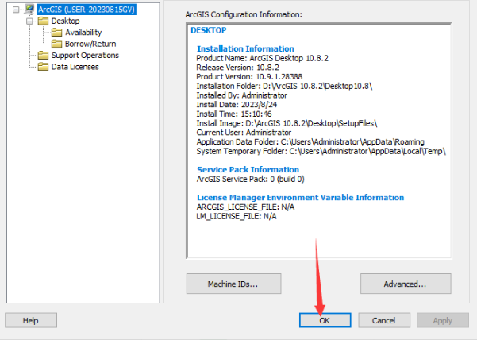The image size is (477, 340).
Task: Click the Application Data Folder line
Action: tap(310, 142)
